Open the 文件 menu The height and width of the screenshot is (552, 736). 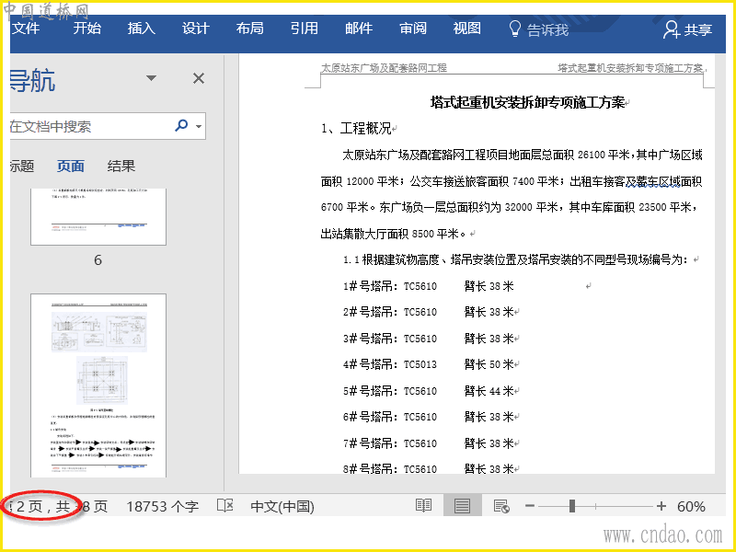(x=27, y=29)
